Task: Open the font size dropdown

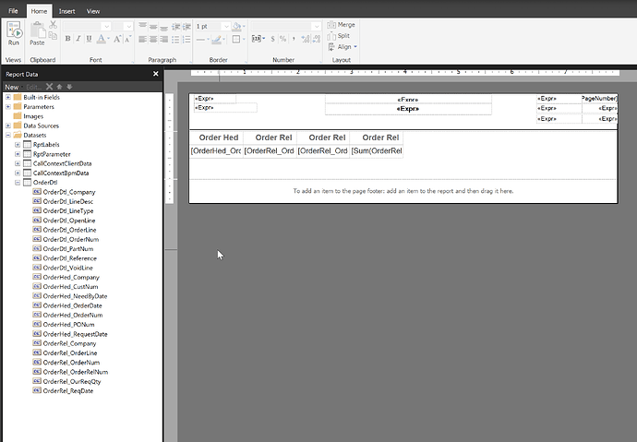Action: point(128,27)
